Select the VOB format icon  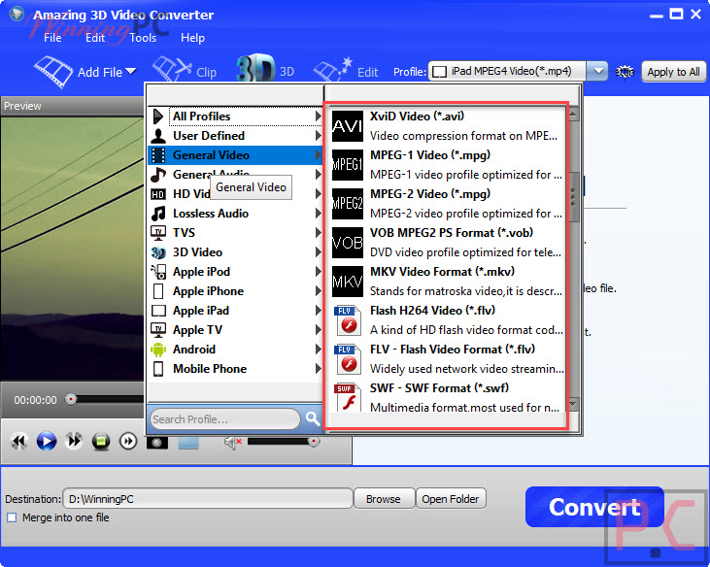tap(348, 243)
